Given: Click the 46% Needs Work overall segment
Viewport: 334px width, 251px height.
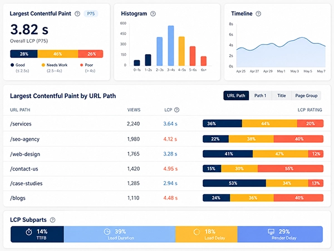Looking at the screenshot, I should 58,54.
